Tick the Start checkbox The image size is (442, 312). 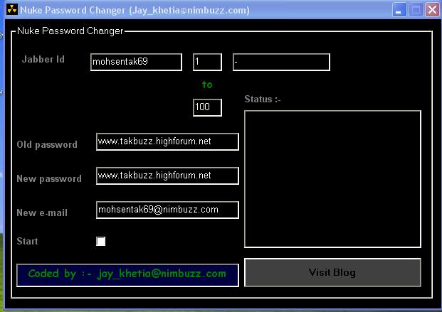(100, 242)
